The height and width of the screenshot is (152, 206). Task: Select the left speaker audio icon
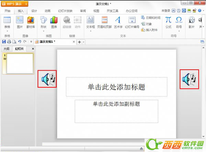click(x=48, y=79)
